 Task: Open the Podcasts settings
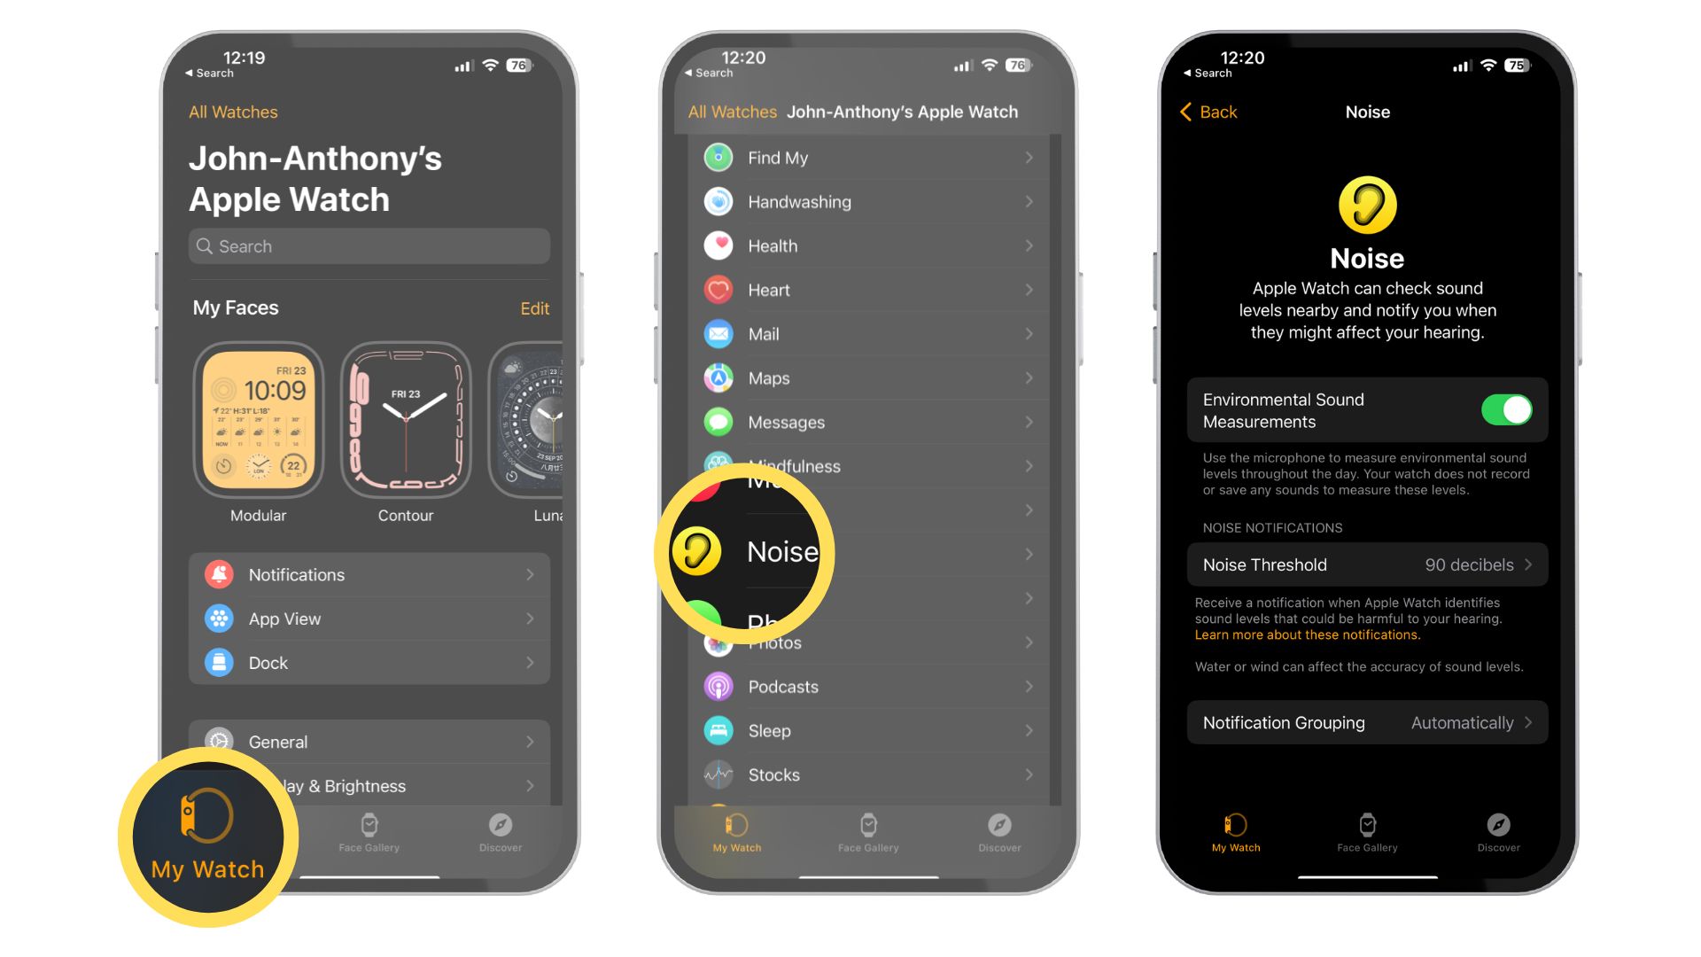point(866,686)
